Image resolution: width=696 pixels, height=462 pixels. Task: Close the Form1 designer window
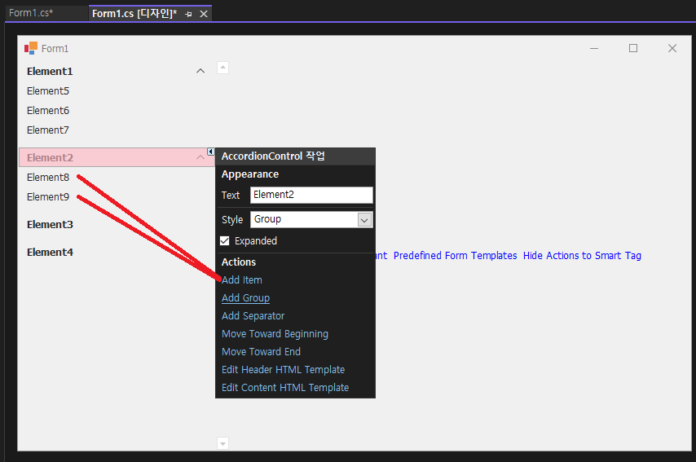[672, 48]
